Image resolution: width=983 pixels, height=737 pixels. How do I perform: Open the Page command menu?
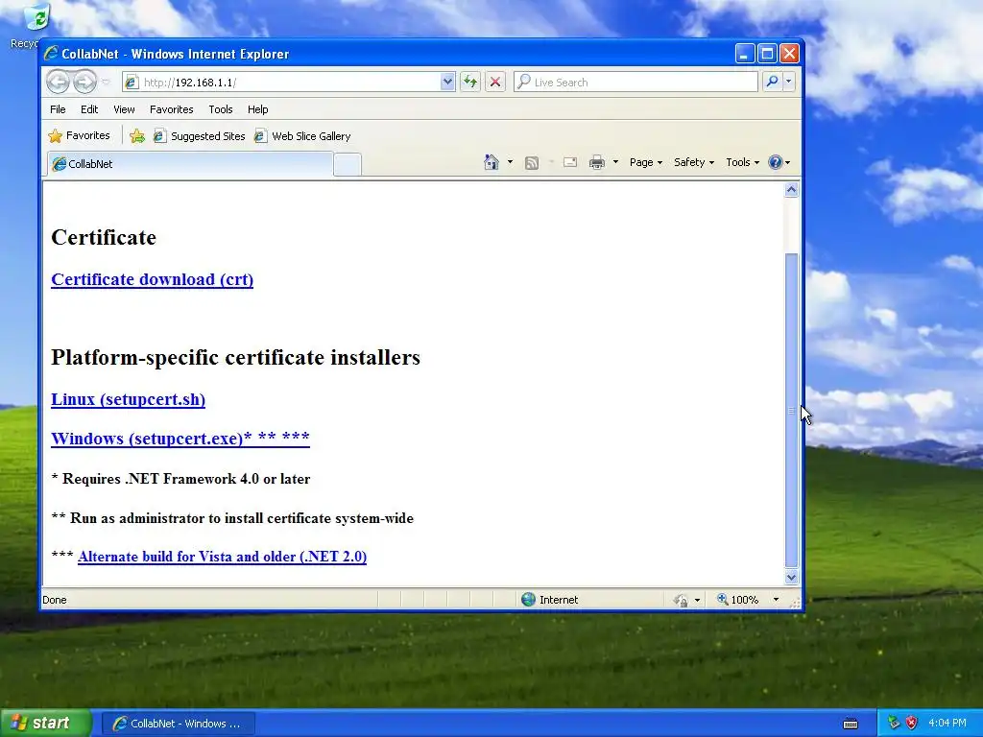(x=646, y=162)
